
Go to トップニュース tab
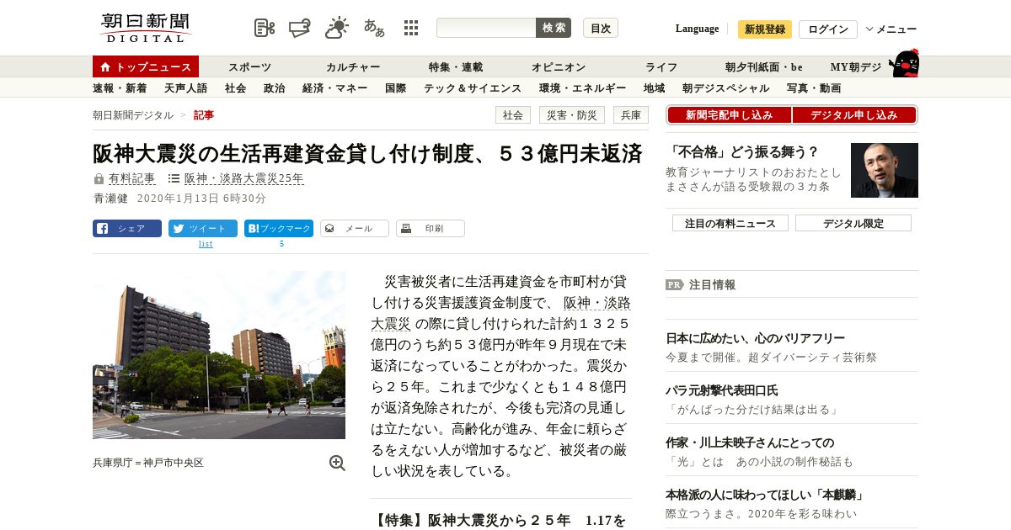point(146,66)
